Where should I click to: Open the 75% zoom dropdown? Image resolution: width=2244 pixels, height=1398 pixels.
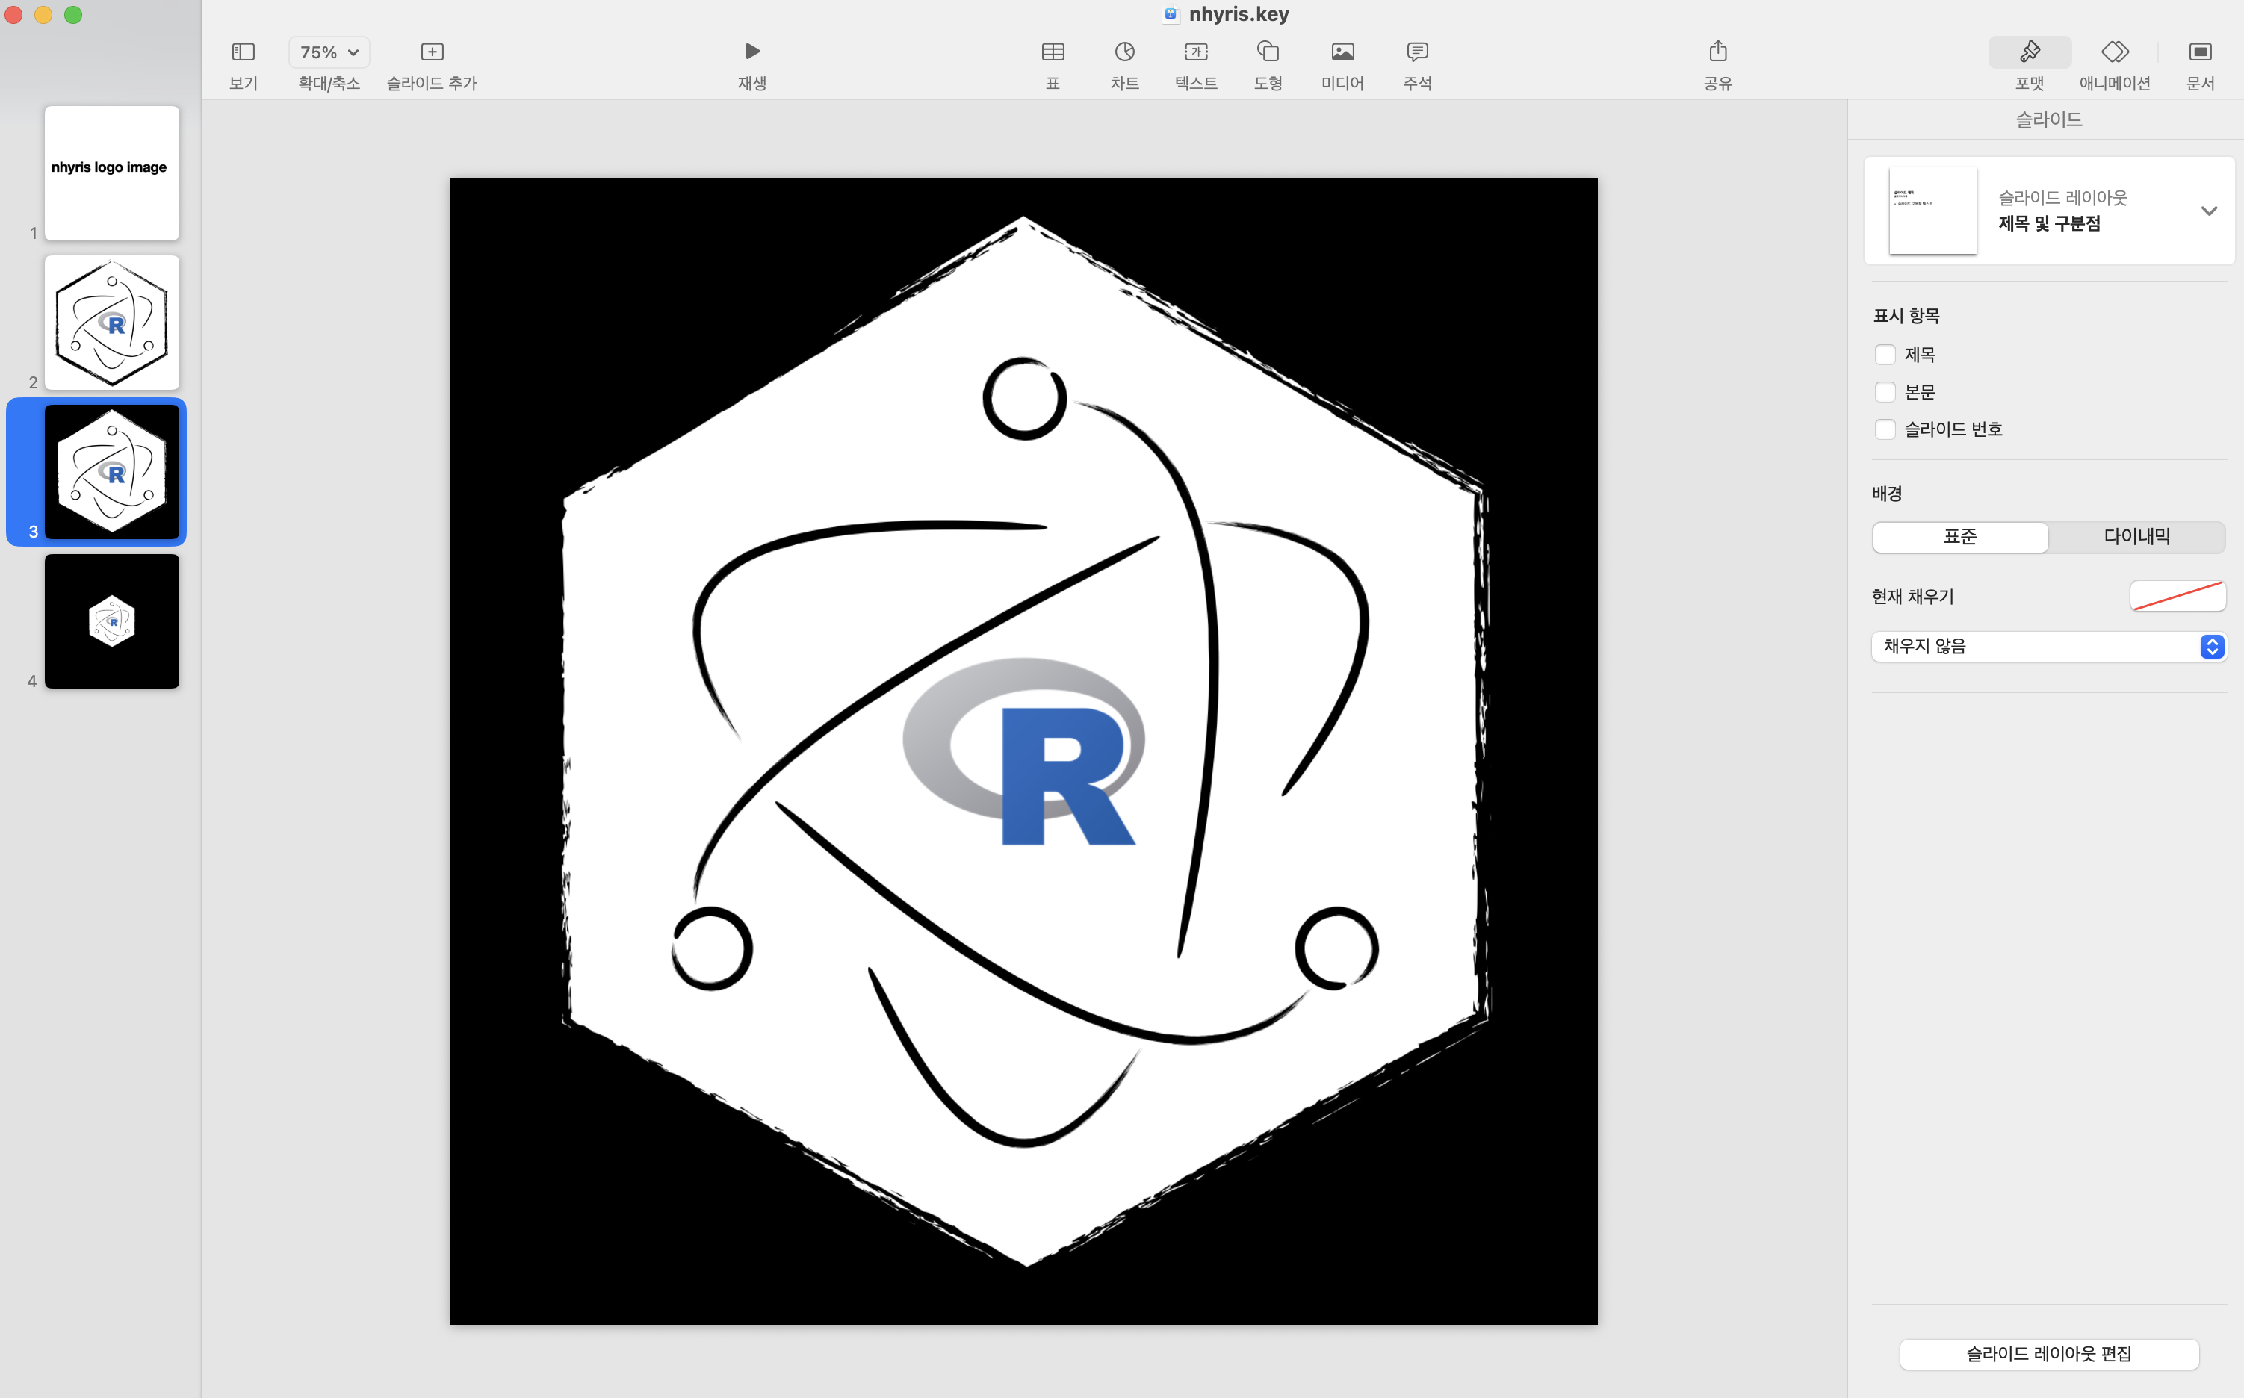(329, 53)
